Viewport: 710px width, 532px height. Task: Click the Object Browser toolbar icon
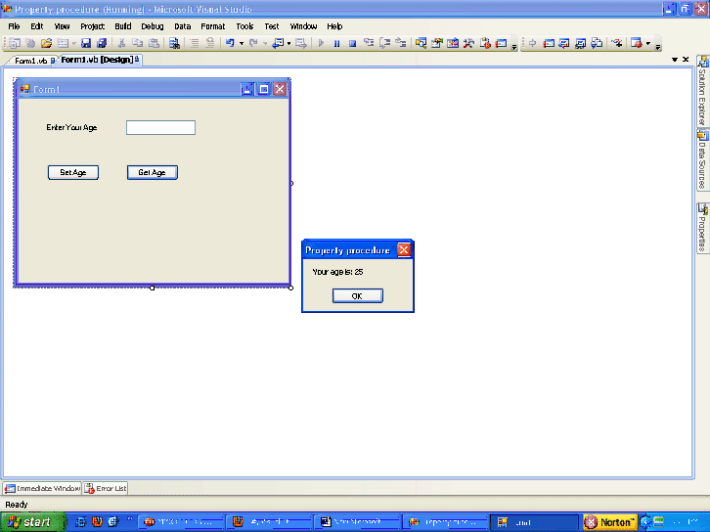(x=453, y=43)
